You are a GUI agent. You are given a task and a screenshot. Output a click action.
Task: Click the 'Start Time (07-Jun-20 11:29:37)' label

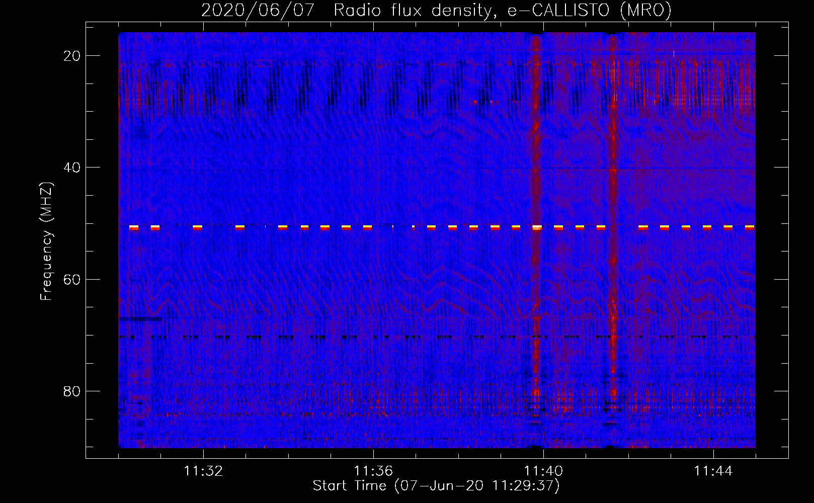point(436,486)
